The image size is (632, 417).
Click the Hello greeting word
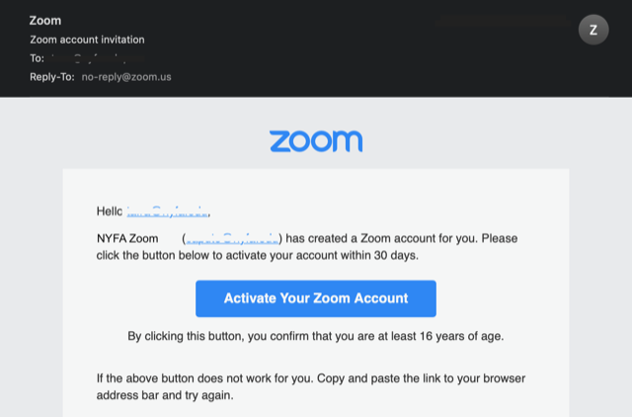[110, 211]
